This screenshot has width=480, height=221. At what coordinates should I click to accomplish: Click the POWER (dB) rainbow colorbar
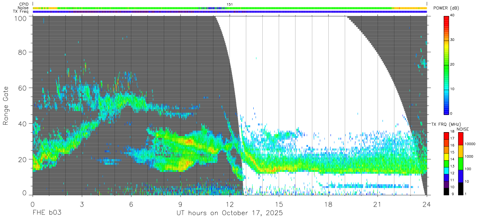[x=446, y=65]
